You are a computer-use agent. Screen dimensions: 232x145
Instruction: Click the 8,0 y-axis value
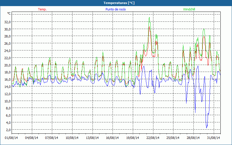tap(8, 108)
